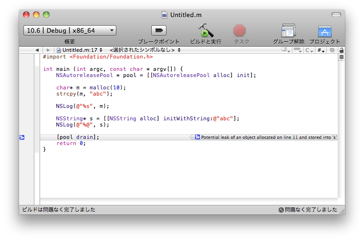364x243 pixels.
Task: Open the included files # pop-up
Action: [x=321, y=50]
